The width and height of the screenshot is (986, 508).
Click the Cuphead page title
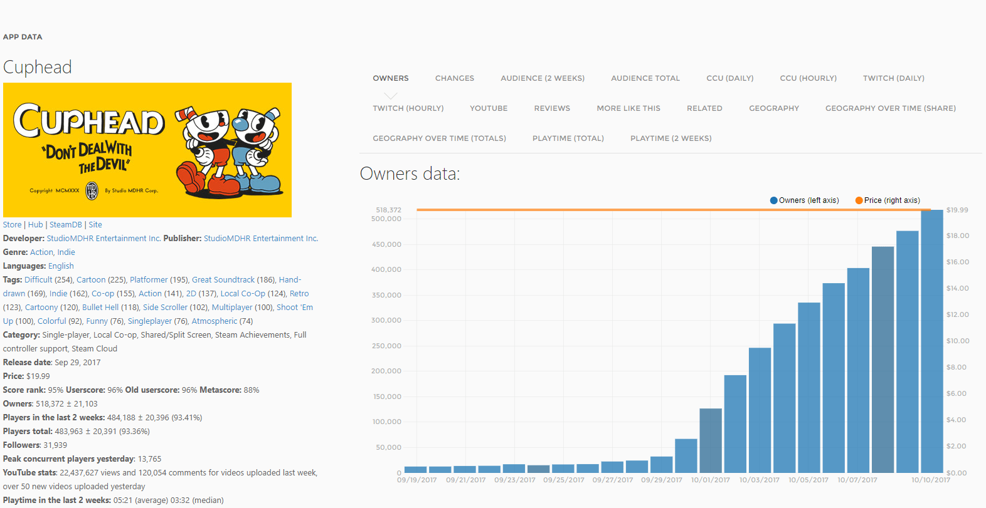[x=38, y=67]
